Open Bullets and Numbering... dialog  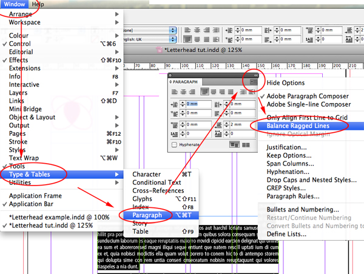[311, 210]
